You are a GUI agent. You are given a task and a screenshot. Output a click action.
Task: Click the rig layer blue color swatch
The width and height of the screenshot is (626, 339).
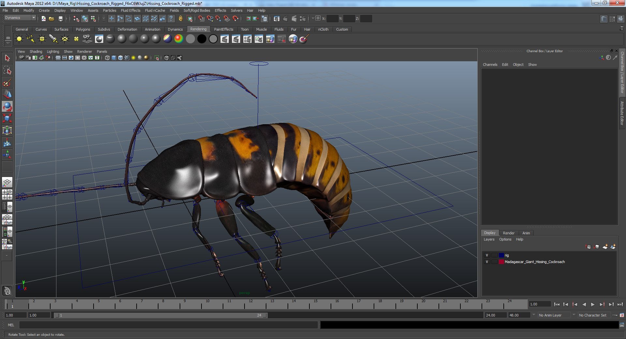pos(501,255)
